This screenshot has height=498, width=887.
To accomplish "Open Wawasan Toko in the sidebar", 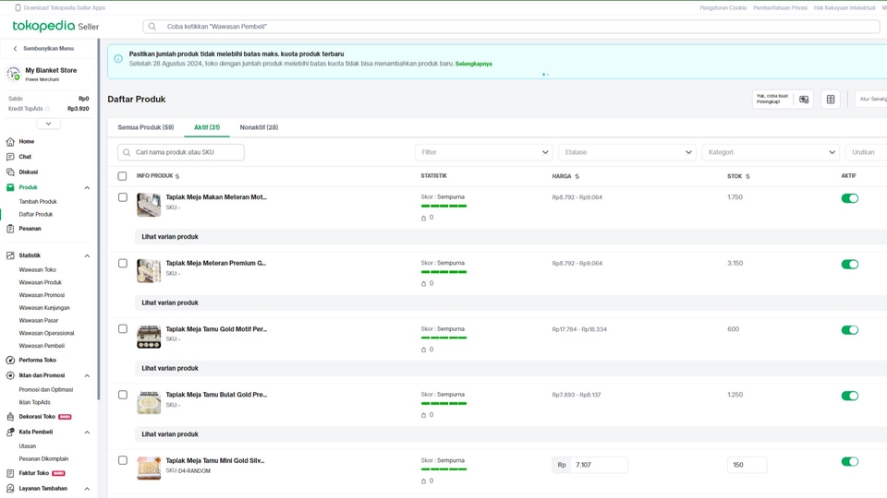I will pos(37,270).
